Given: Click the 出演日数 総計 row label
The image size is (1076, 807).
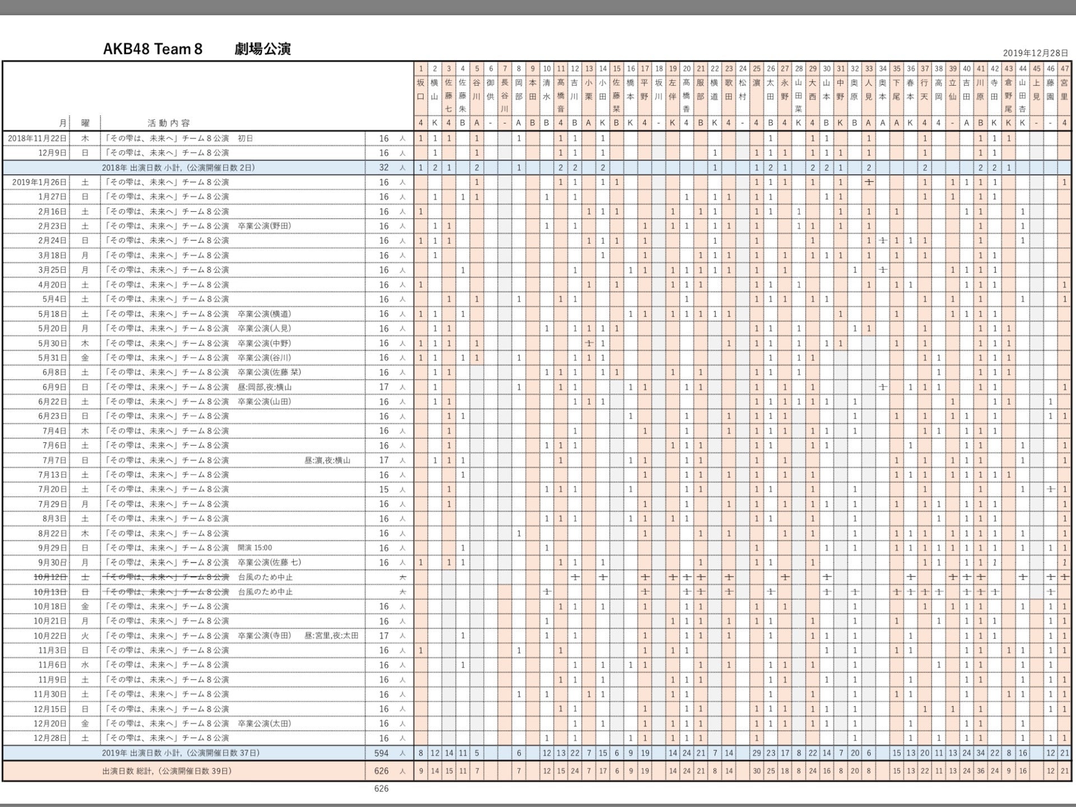Looking at the screenshot, I should coord(166,771).
